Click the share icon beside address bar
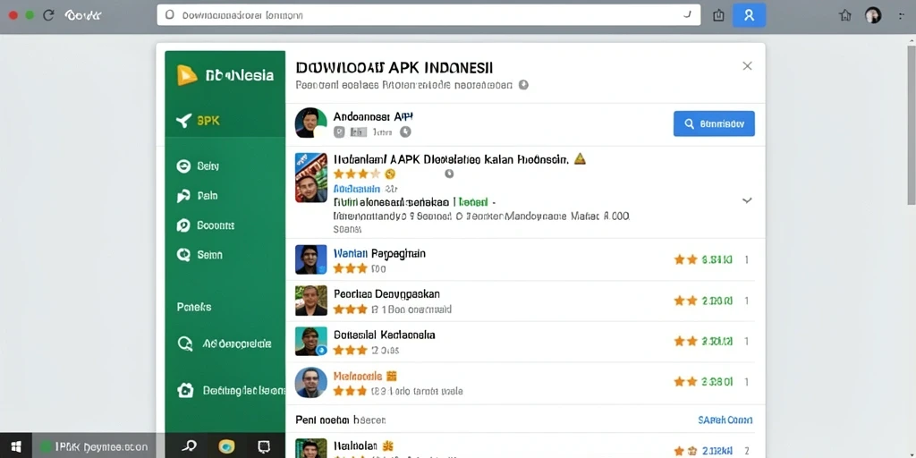 [718, 16]
